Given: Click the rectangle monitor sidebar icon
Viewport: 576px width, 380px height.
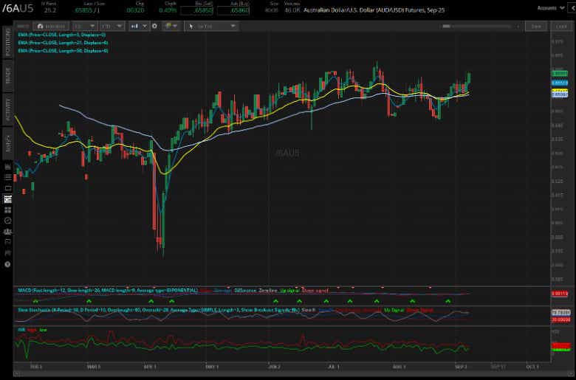Looking at the screenshot, I should tap(7, 188).
